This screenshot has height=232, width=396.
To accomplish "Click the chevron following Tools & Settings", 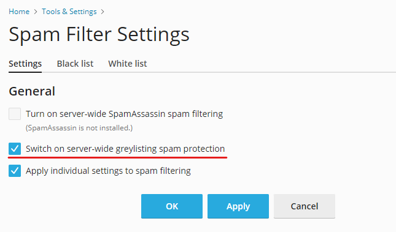I will (x=103, y=12).
